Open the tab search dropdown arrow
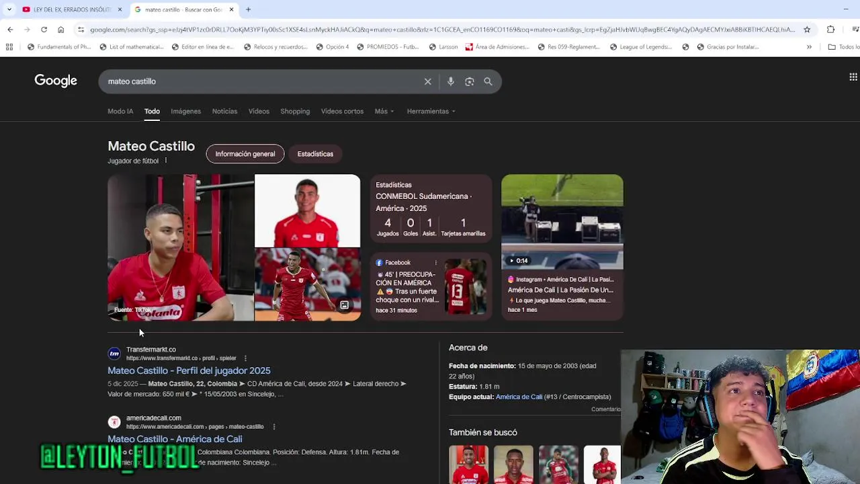 (9, 9)
